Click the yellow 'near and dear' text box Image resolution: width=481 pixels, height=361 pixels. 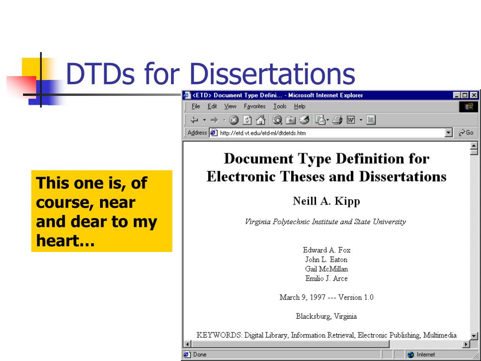(x=102, y=211)
